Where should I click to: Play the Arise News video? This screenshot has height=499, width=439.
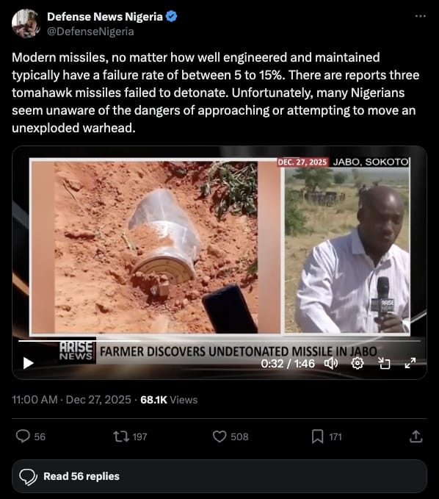pyautogui.click(x=29, y=363)
